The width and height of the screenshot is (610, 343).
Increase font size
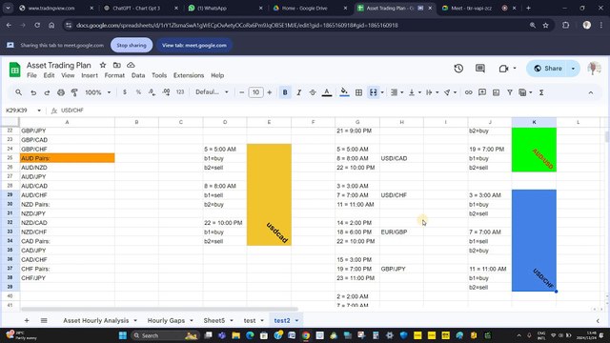(x=269, y=92)
